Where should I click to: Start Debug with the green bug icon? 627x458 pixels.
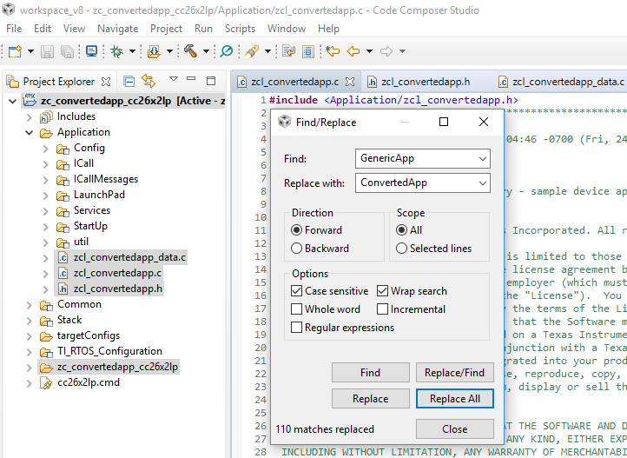coord(116,51)
